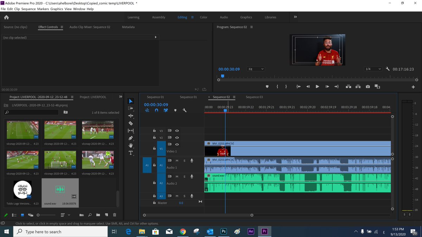
Task: Click Program monitor Add Marker button
Action: [267, 86]
